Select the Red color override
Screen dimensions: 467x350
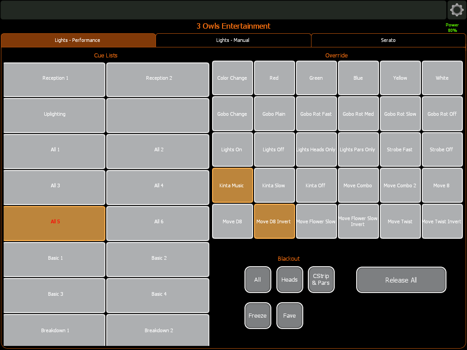point(274,78)
